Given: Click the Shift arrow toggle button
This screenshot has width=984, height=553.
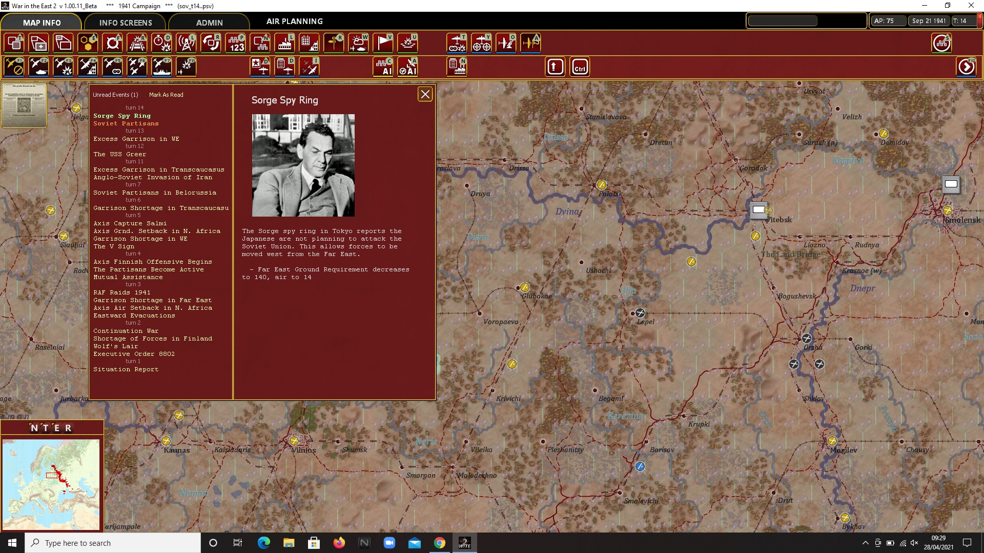Looking at the screenshot, I should (555, 67).
